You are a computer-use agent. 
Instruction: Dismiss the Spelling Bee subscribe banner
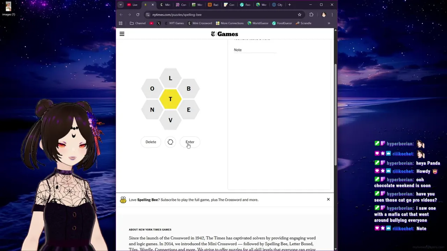(x=328, y=199)
